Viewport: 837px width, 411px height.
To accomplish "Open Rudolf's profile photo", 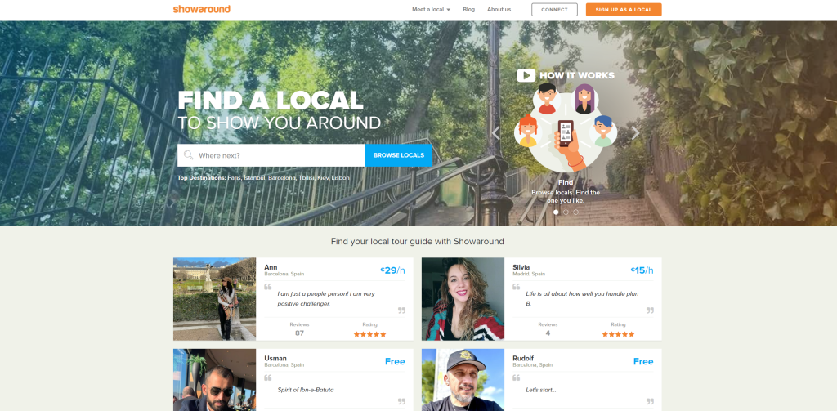I will click(463, 380).
